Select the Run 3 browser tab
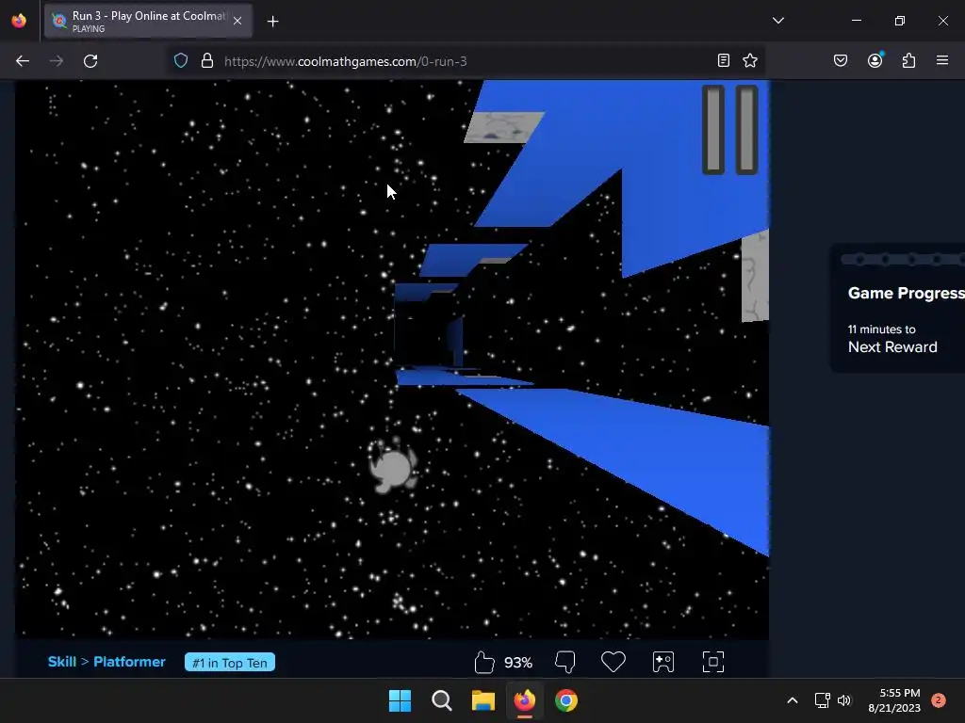 tap(148, 22)
